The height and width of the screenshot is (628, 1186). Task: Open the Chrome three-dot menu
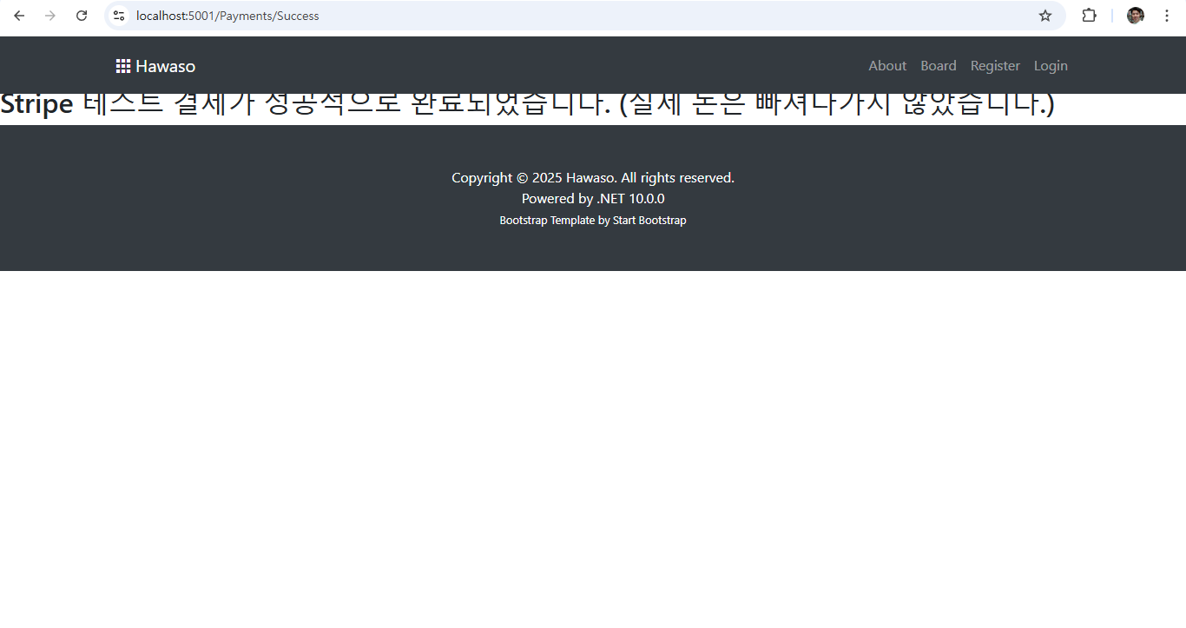(1166, 16)
